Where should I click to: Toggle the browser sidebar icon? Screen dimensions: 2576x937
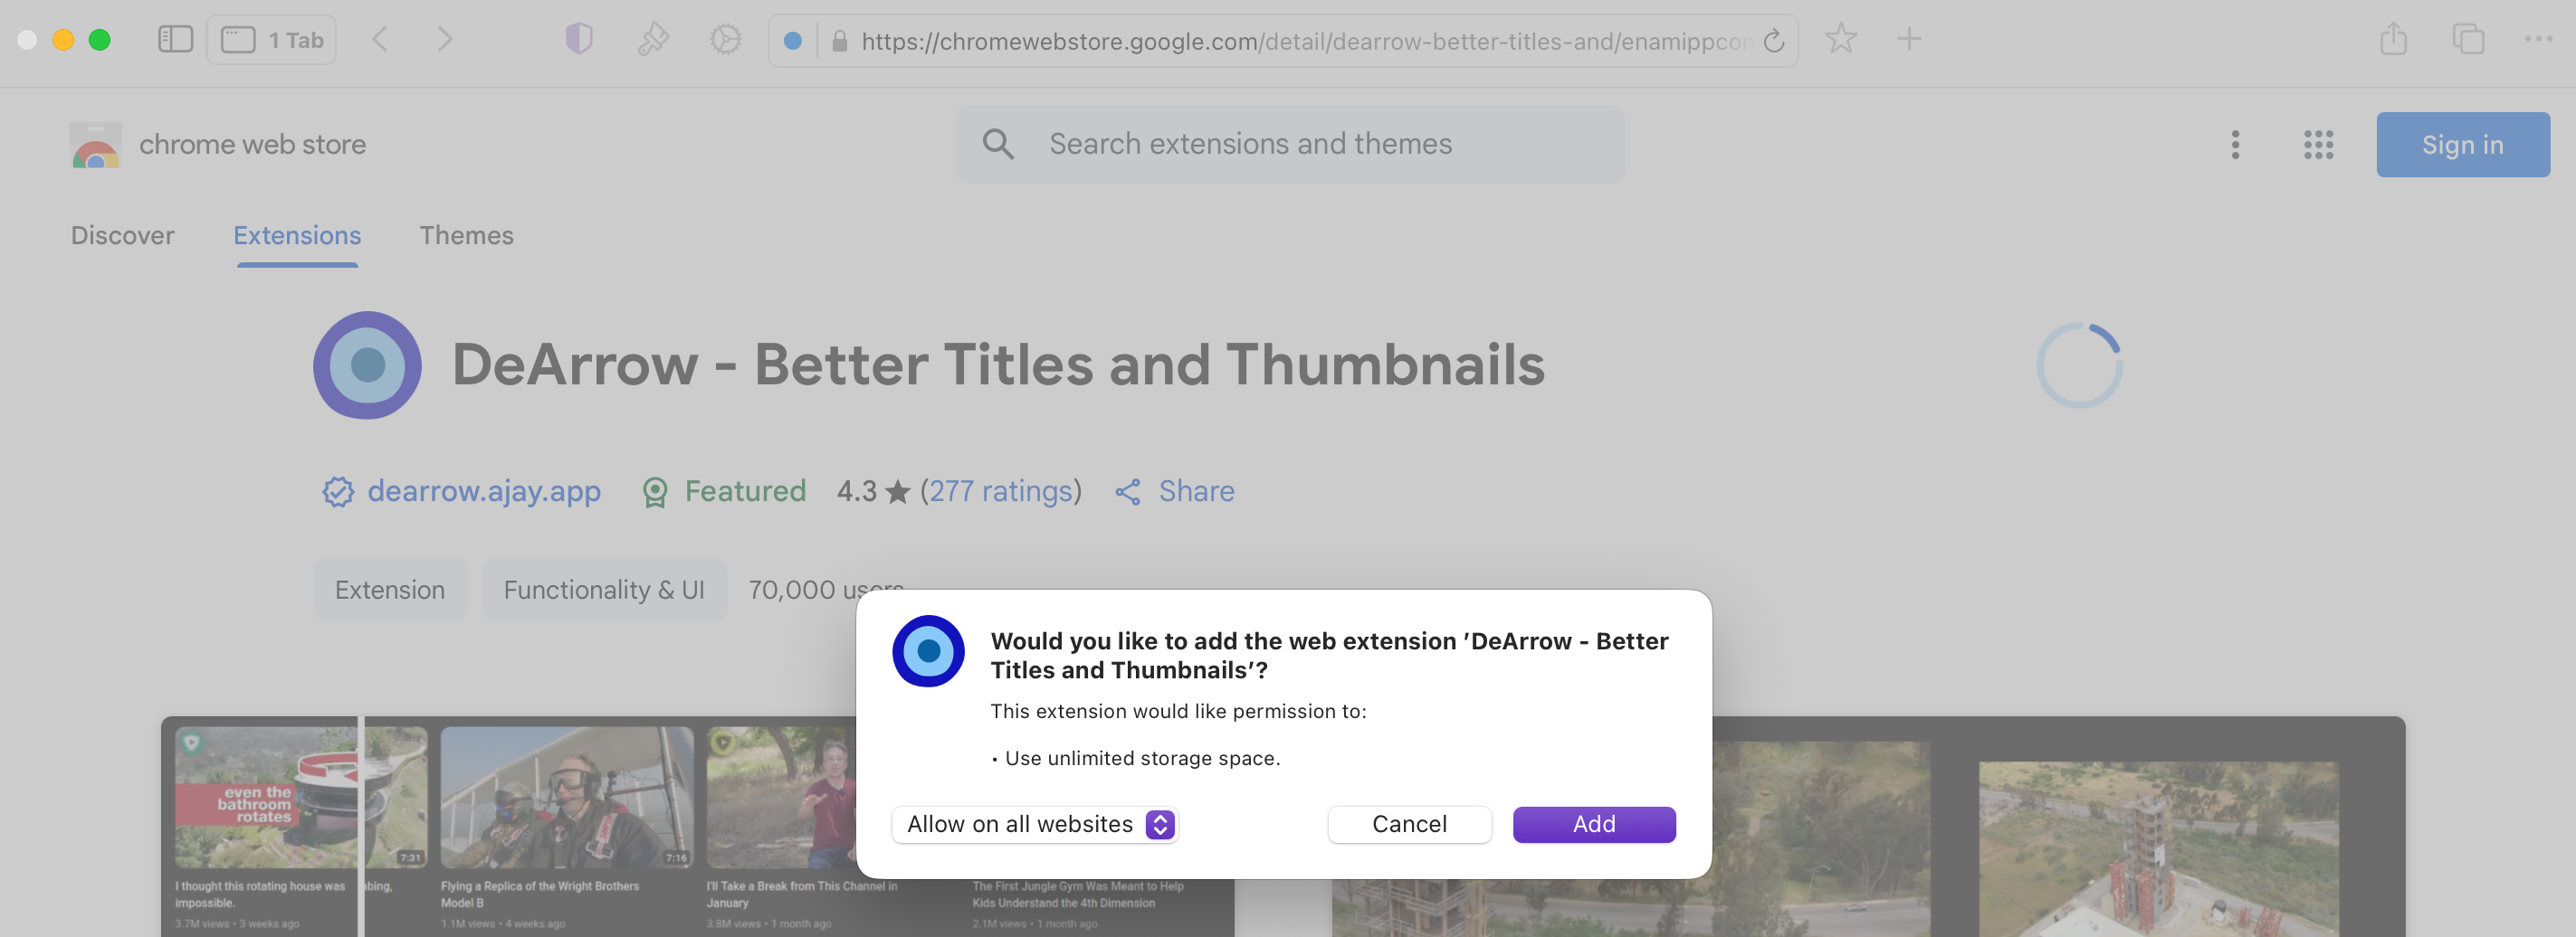pos(175,40)
